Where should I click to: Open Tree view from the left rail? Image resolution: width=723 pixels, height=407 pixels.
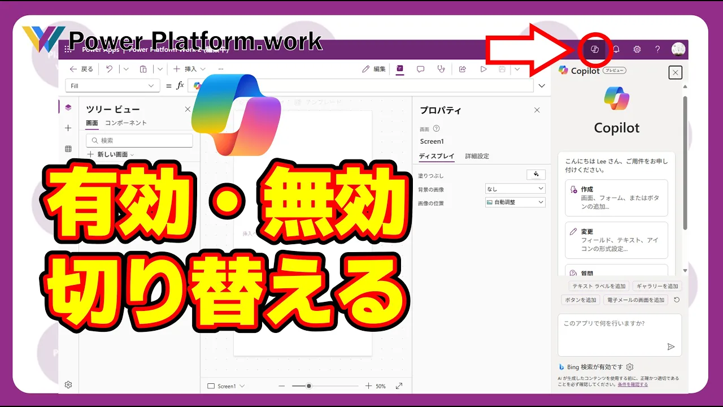click(68, 107)
